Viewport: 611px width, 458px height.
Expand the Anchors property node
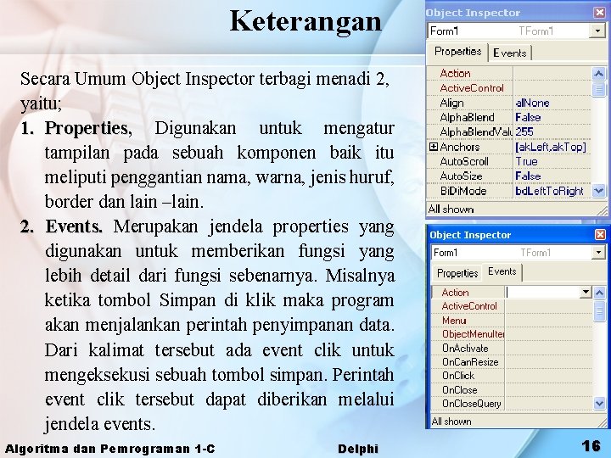point(433,147)
